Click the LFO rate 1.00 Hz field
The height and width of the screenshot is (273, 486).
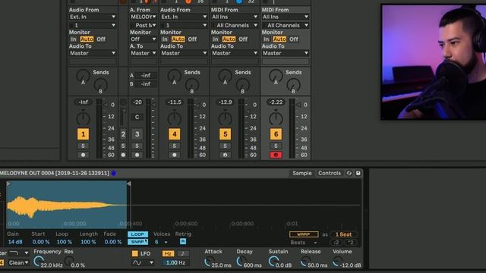point(175,262)
